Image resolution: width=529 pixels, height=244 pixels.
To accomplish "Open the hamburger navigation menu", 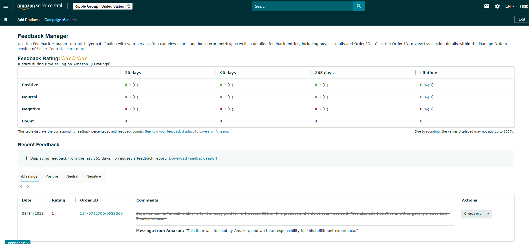I will point(6,6).
